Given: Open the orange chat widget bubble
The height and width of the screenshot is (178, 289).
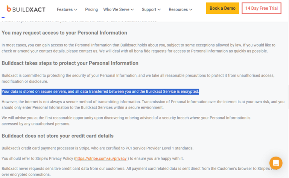Looking at the screenshot, I should pos(276,163).
